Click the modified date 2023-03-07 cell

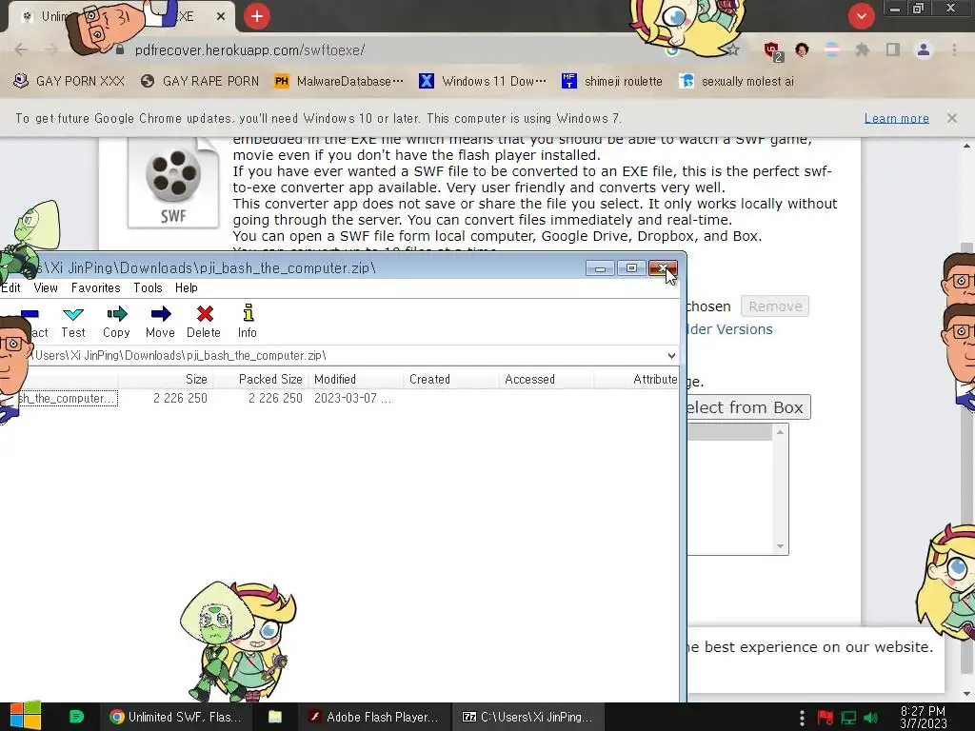tap(352, 399)
